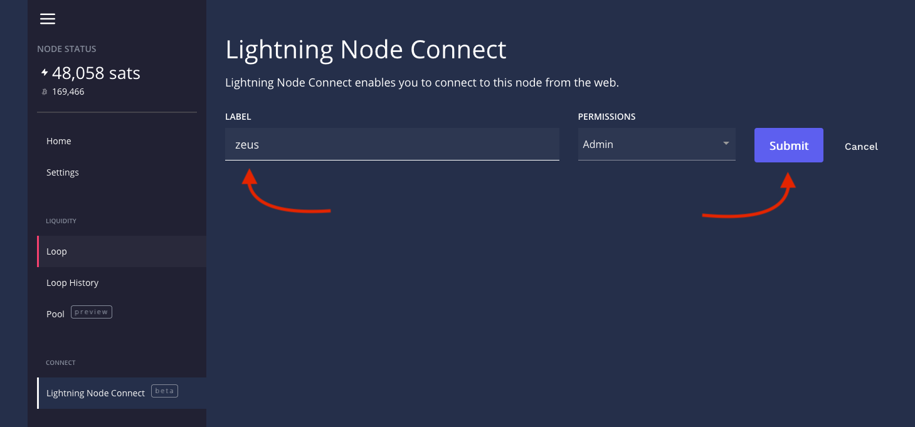
Task: Open the hamburger menu icon
Action: [48, 19]
